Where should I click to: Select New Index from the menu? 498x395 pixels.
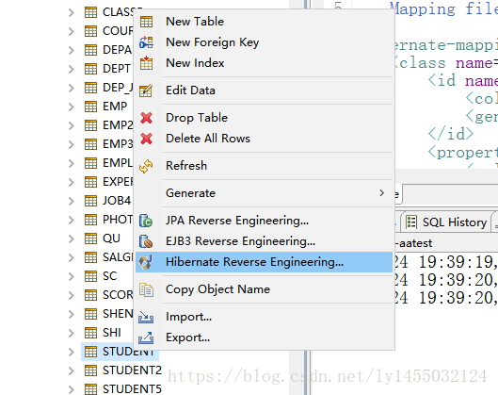tap(265, 63)
